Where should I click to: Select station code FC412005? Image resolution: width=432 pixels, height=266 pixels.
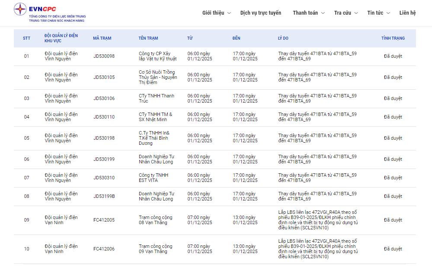point(104,220)
